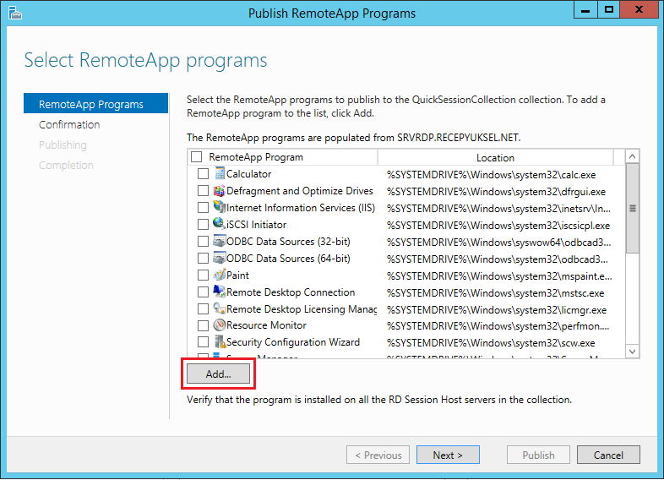Enable the Remote Desktop Connection checkbox
The width and height of the screenshot is (664, 480).
coord(204,292)
